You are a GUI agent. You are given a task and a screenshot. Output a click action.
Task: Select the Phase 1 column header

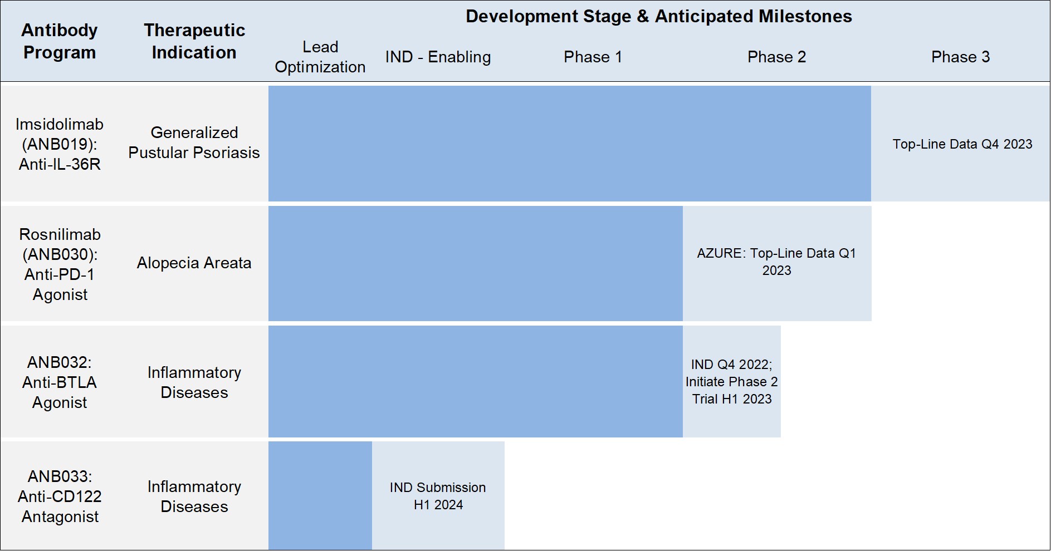tap(593, 57)
